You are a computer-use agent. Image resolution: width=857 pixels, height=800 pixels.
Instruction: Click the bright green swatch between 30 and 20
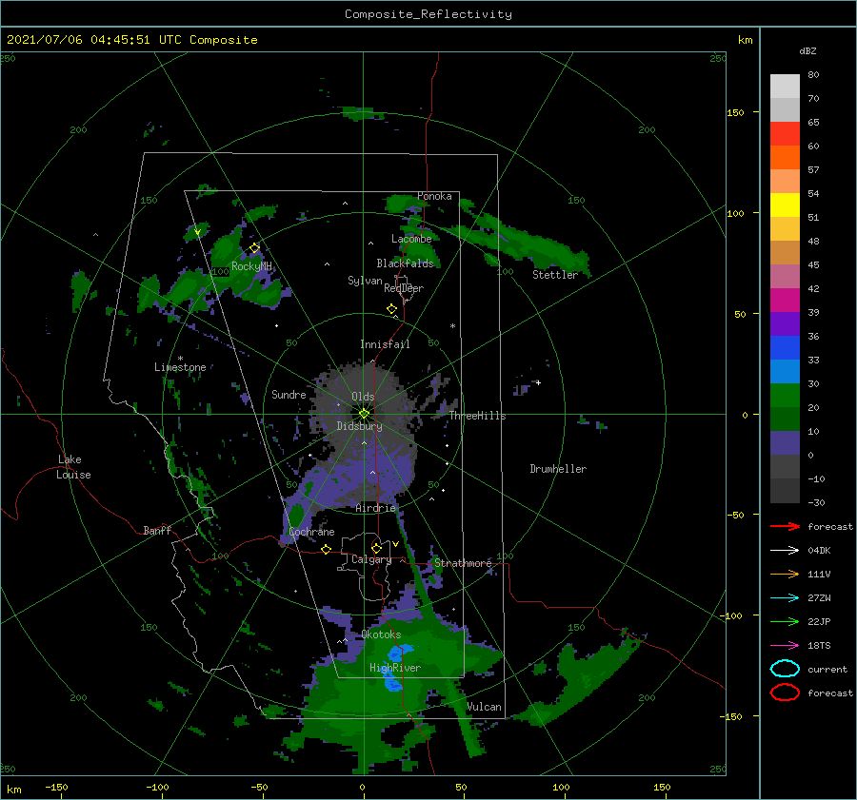tap(785, 396)
